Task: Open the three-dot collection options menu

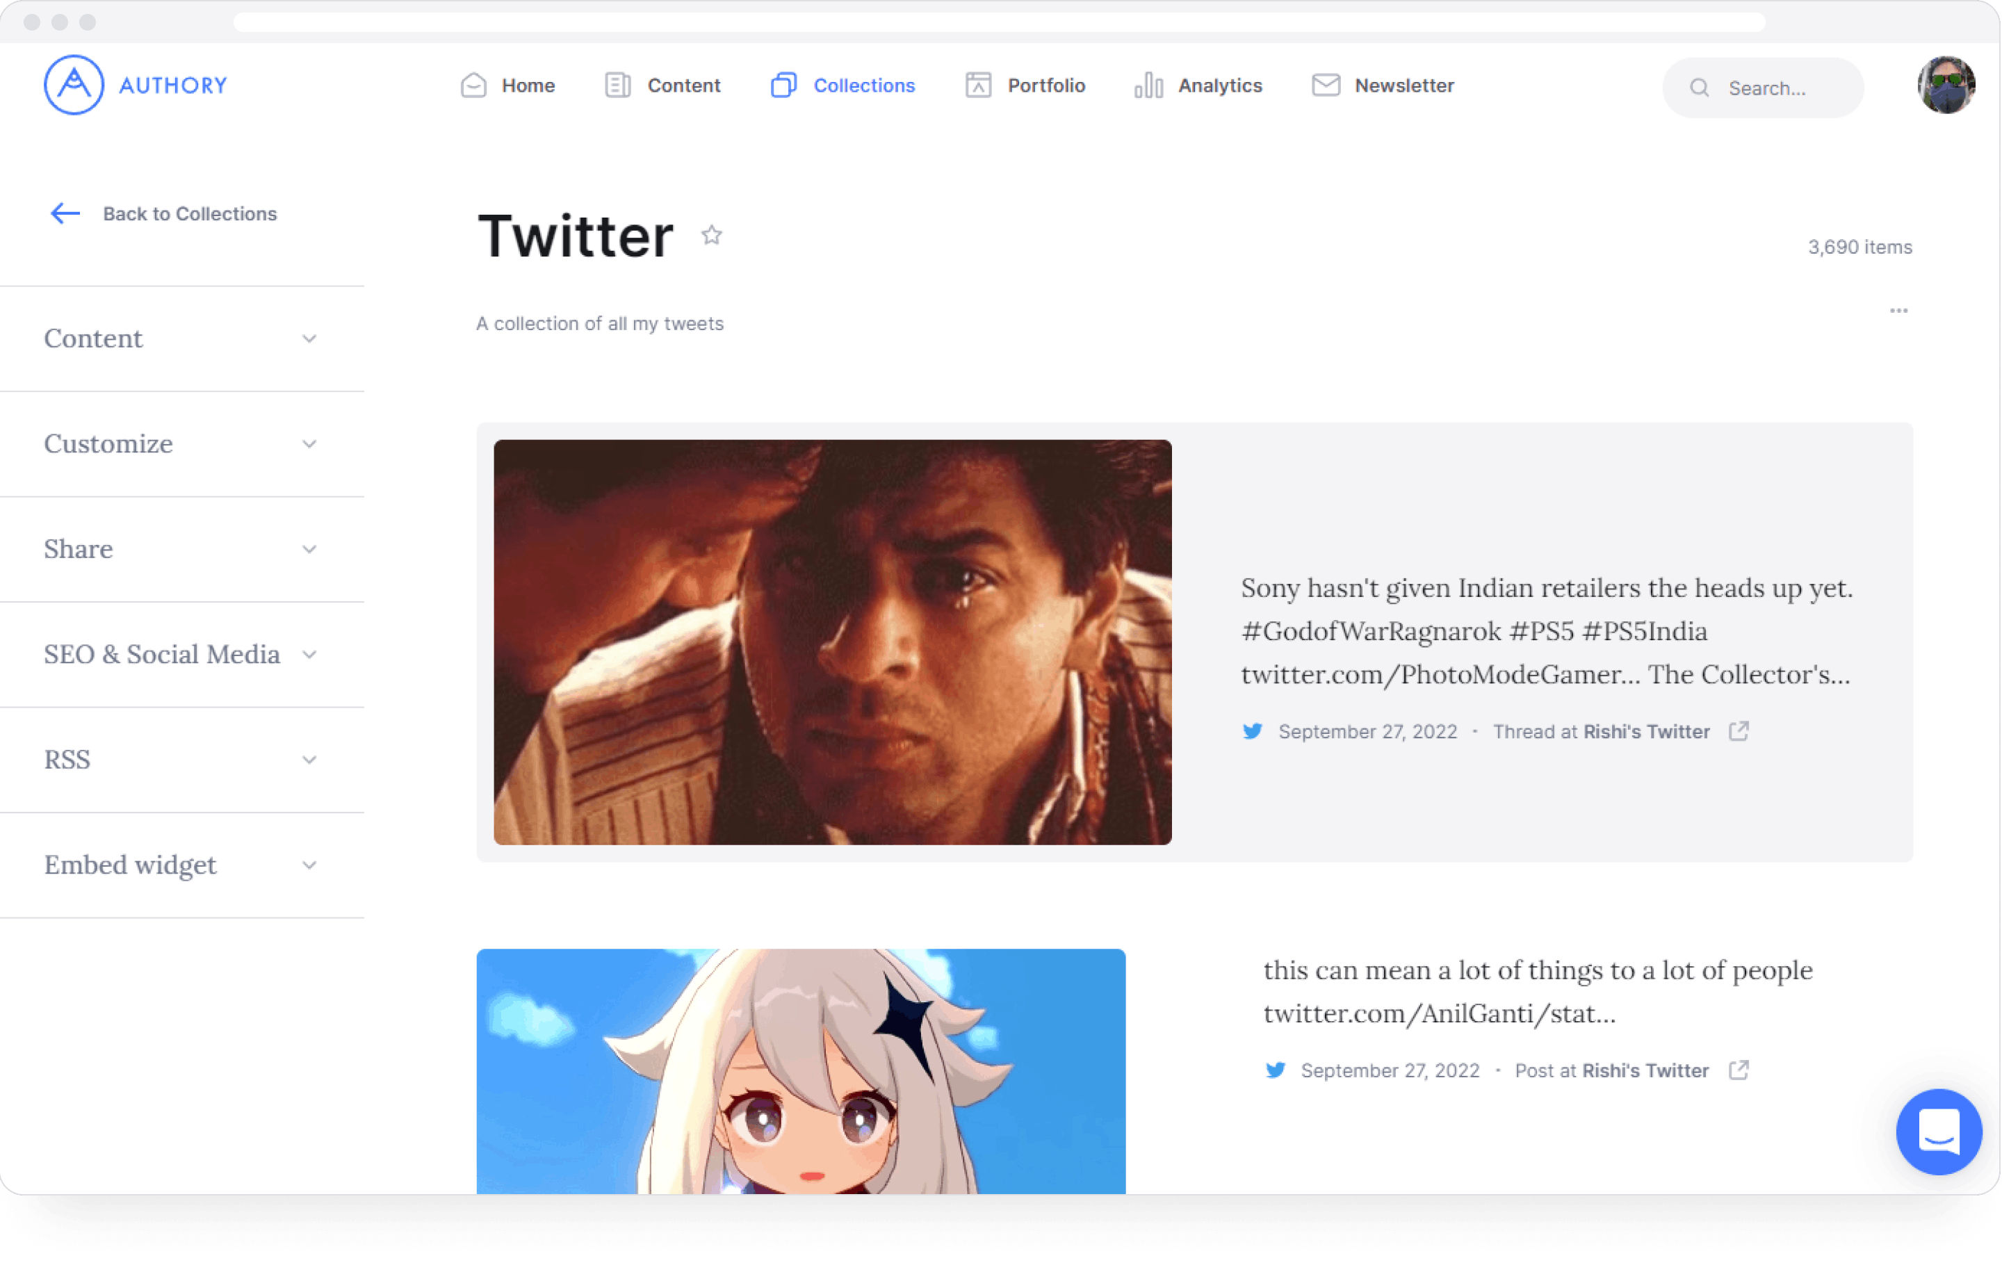Action: pyautogui.click(x=1898, y=311)
